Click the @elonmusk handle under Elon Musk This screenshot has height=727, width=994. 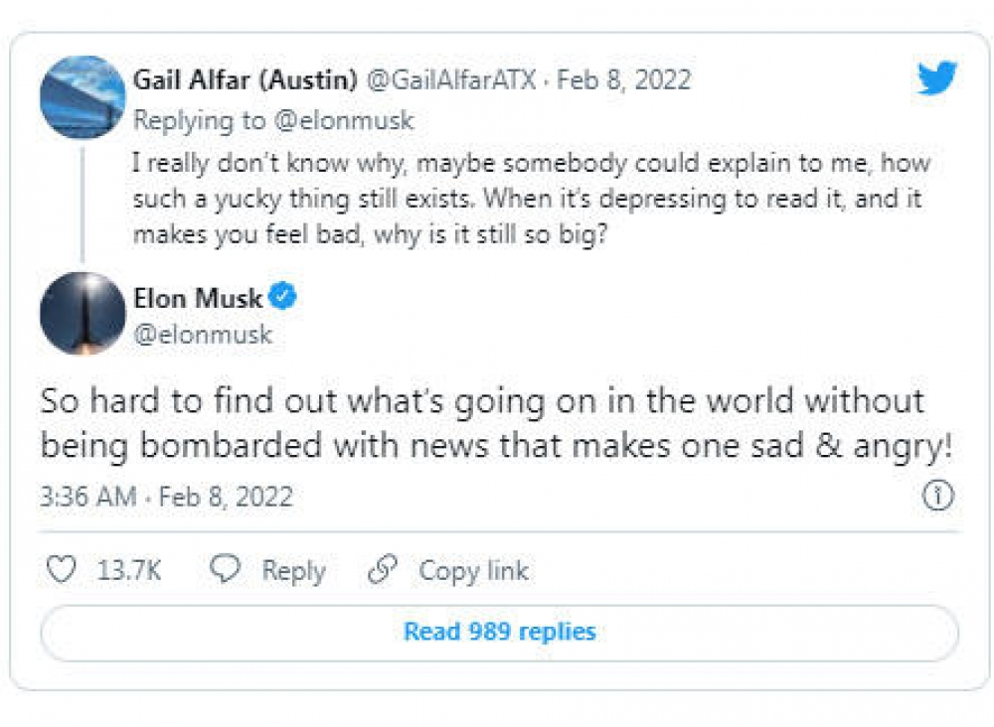(x=203, y=335)
